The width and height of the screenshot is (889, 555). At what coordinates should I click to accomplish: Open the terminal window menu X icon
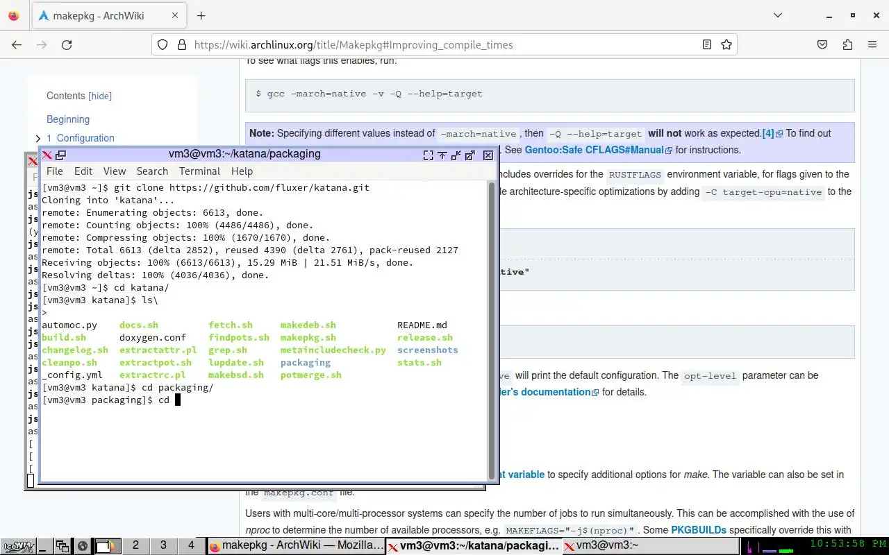47,155
